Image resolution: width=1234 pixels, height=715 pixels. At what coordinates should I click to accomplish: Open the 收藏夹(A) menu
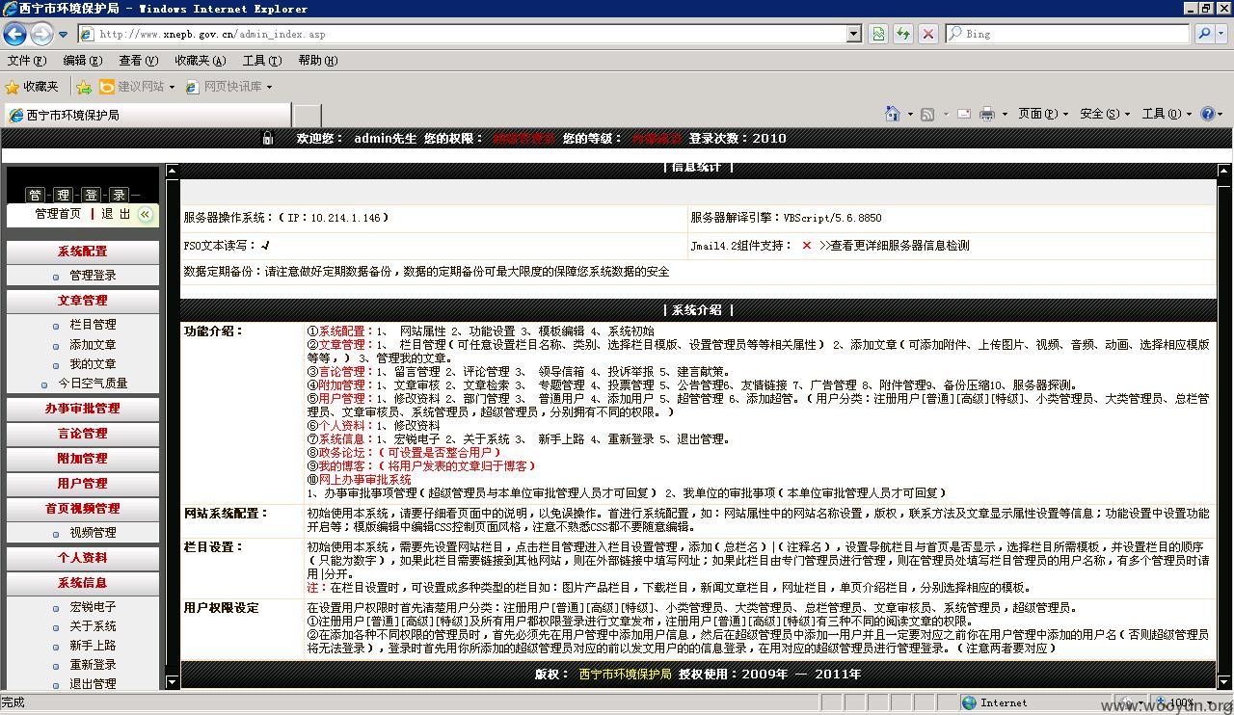pos(200,61)
